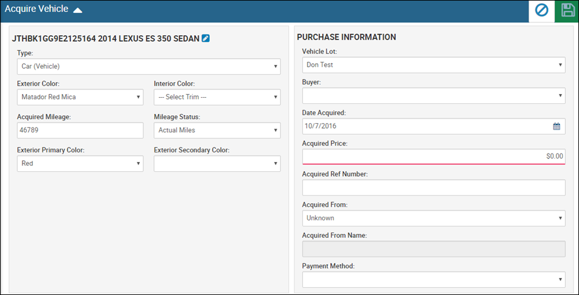Click the Acquired From Name field
This screenshot has height=295, width=579.
click(x=434, y=249)
